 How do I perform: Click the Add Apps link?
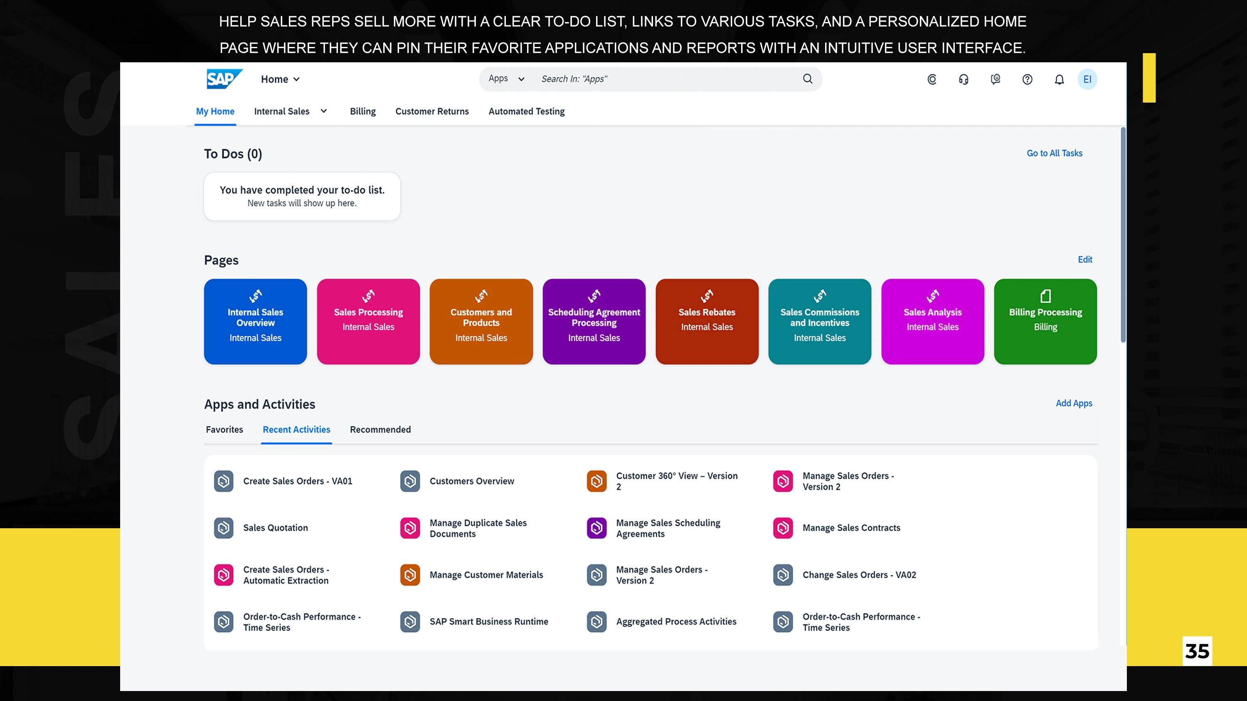tap(1074, 404)
